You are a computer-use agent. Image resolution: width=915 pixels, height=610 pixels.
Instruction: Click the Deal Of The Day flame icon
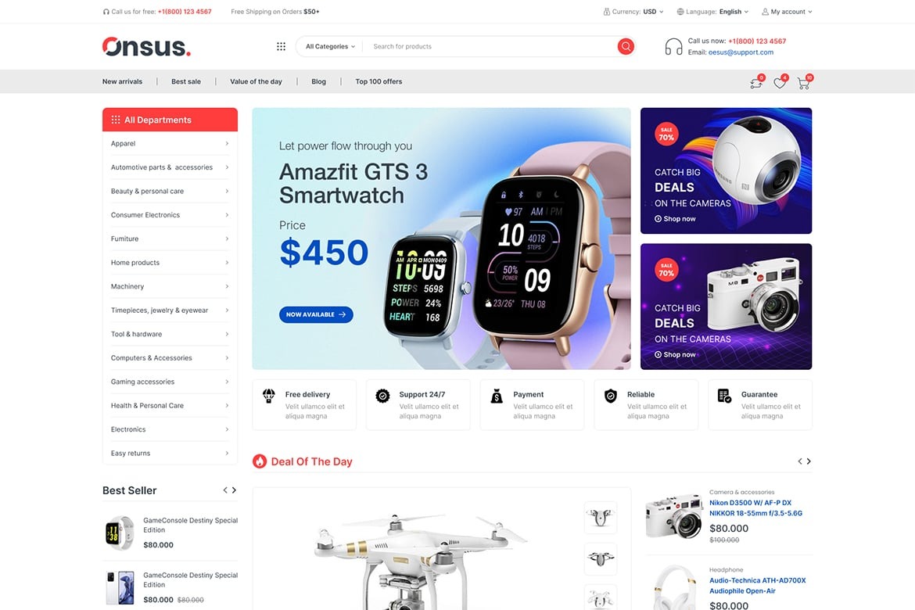coord(259,461)
